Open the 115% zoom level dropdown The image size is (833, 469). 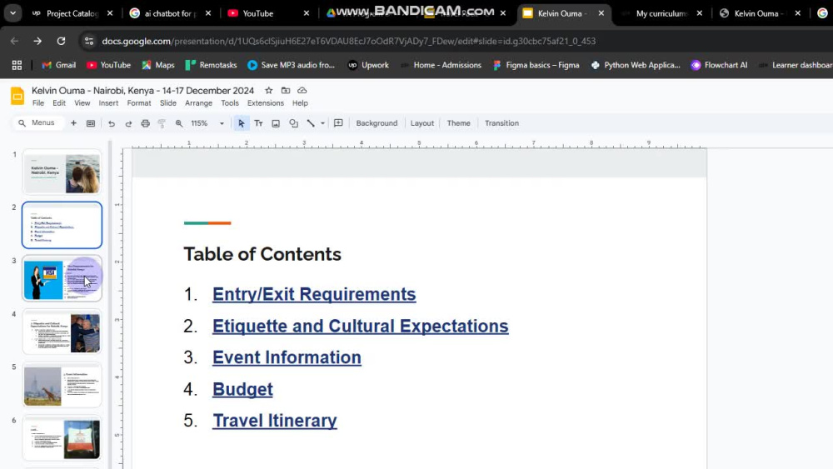pos(207,123)
